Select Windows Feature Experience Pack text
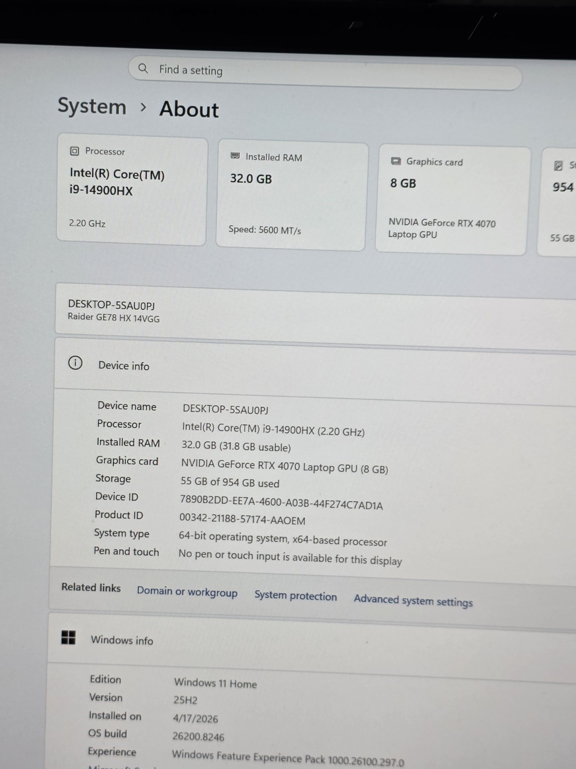The width and height of the screenshot is (576, 769). (x=288, y=758)
